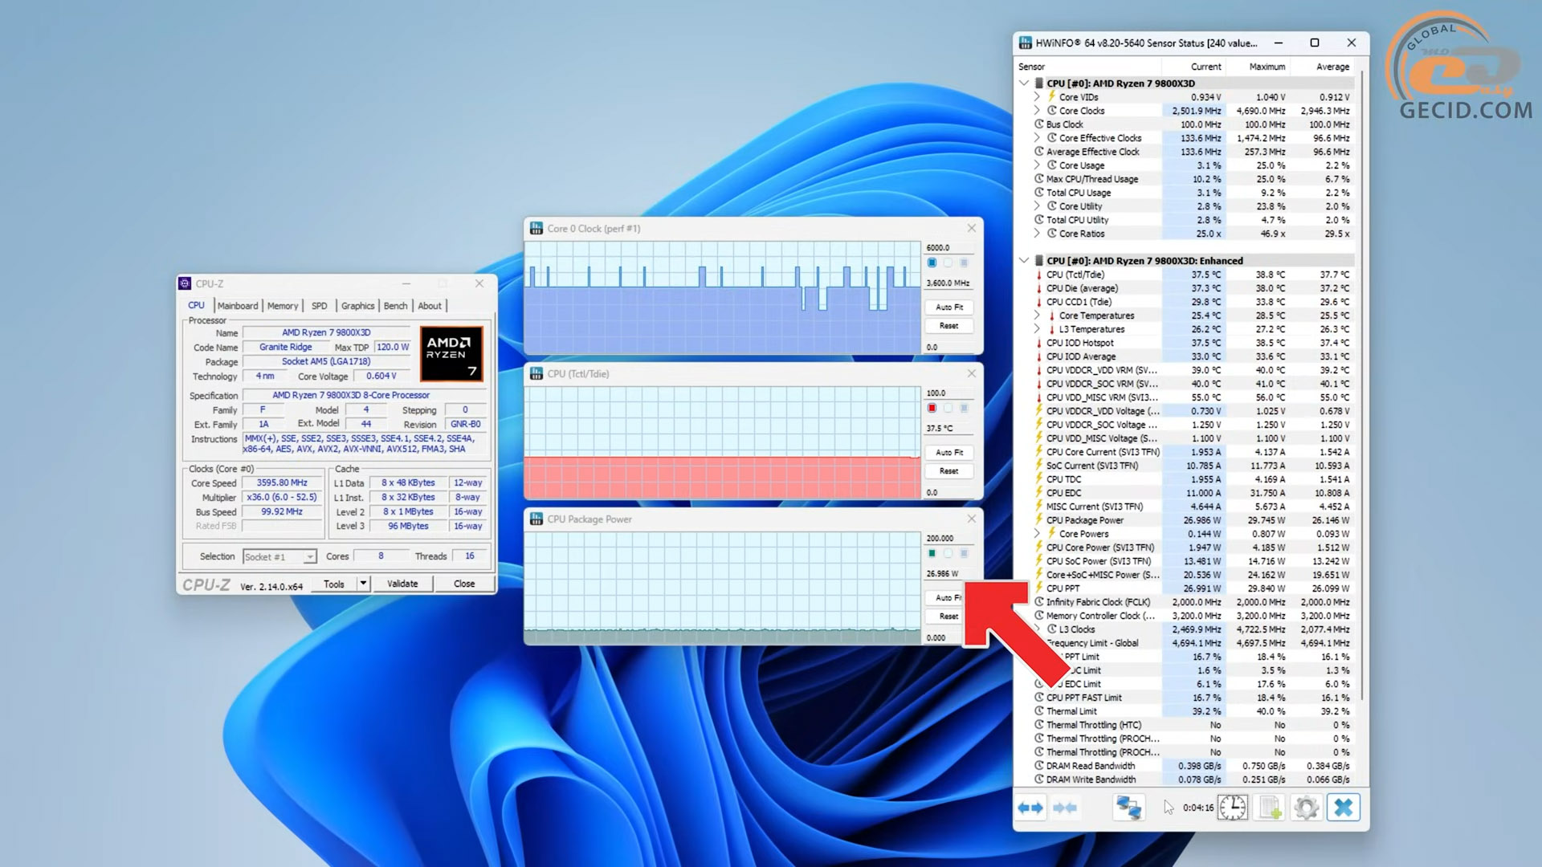Click the Close button in CPU-Z
Viewport: 1542px width, 867px height.
[464, 584]
